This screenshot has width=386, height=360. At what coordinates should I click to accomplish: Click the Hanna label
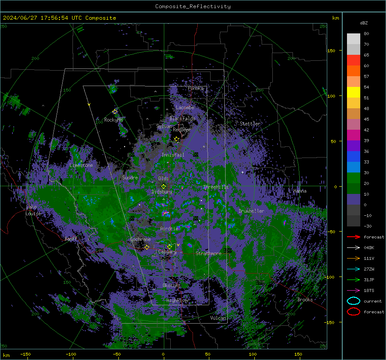pyautogui.click(x=300, y=190)
